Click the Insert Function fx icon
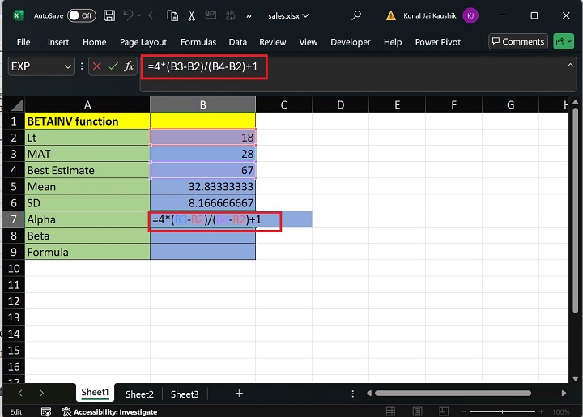The image size is (583, 417). click(129, 66)
